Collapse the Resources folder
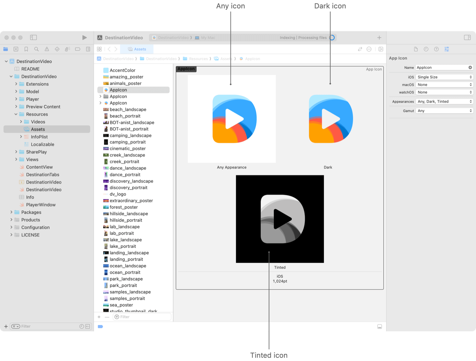Screen dimensions: 476x361 tap(16, 114)
